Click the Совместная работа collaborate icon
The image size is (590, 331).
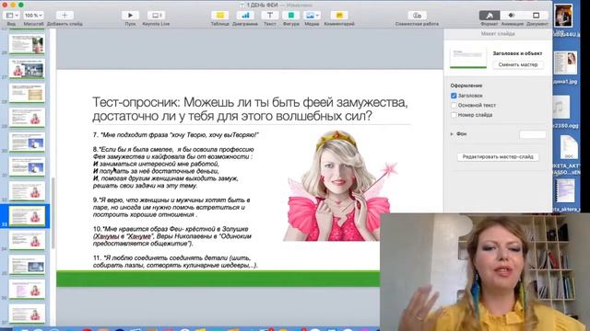tap(417, 16)
